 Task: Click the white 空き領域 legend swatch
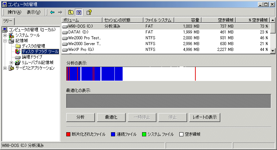[x=181, y=134]
